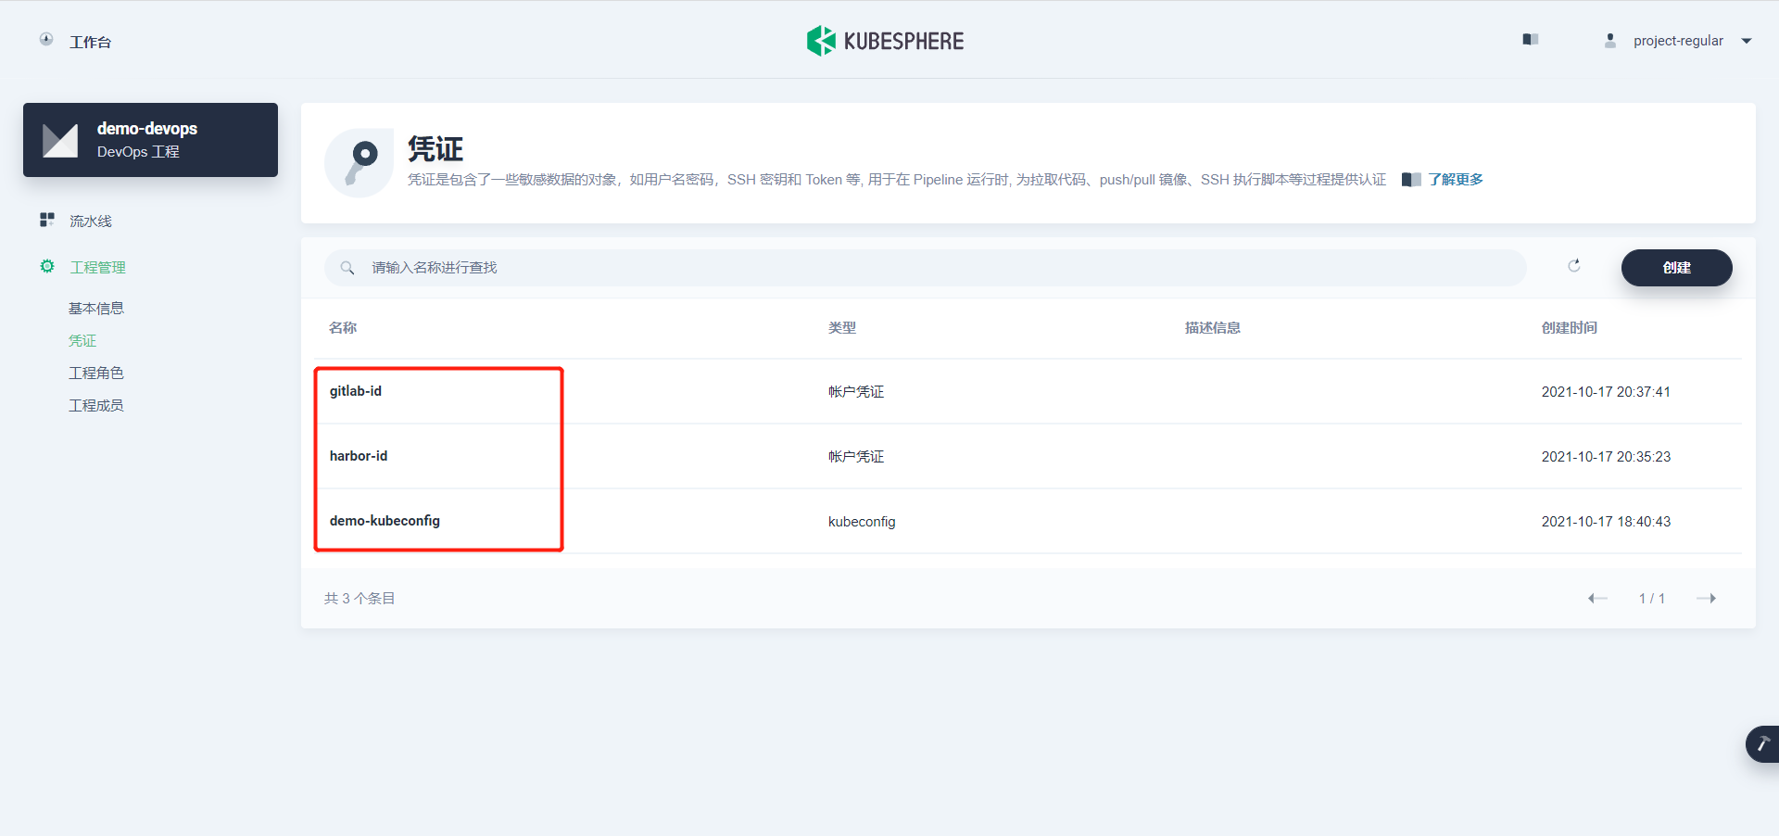1779x836 pixels.
Task: Open the demo-kubeconfig credential
Action: coord(385,521)
